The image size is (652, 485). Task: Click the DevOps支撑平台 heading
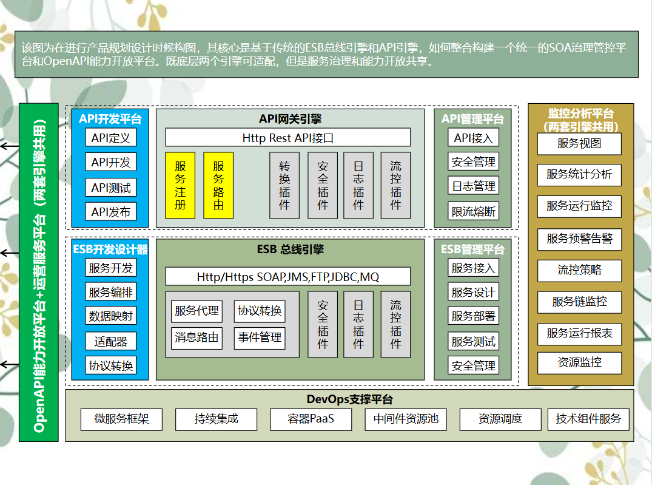(350, 399)
